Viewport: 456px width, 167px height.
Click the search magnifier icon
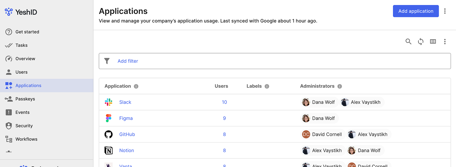(x=408, y=41)
